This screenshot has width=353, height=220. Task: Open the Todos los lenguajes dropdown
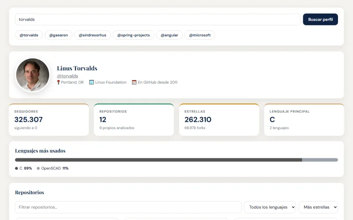(270, 207)
